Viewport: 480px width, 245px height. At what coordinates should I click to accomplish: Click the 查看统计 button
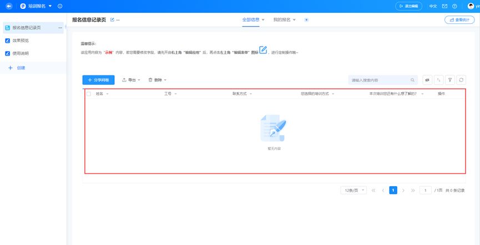pos(459,20)
